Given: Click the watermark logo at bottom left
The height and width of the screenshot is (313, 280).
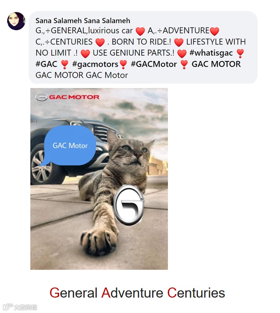Looking at the screenshot, I should pos(20,307).
